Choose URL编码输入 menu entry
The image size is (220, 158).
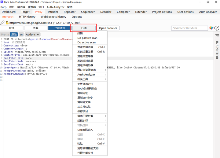[90, 130]
